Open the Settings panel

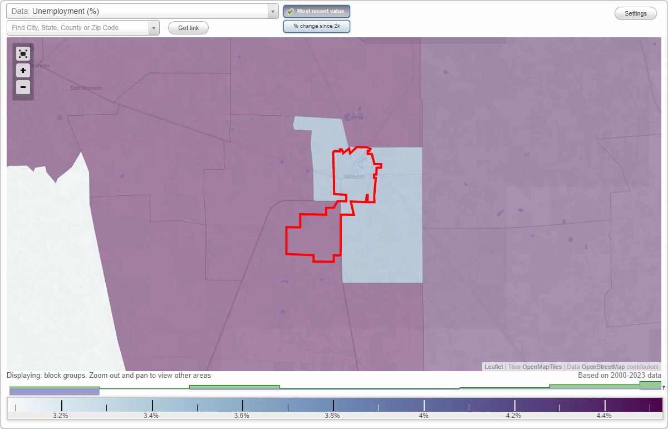coord(635,13)
